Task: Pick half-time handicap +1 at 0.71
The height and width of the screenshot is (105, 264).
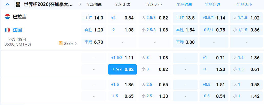Action: (x=214, y=58)
